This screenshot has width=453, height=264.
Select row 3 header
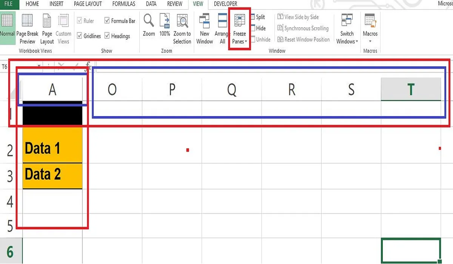pyautogui.click(x=11, y=176)
